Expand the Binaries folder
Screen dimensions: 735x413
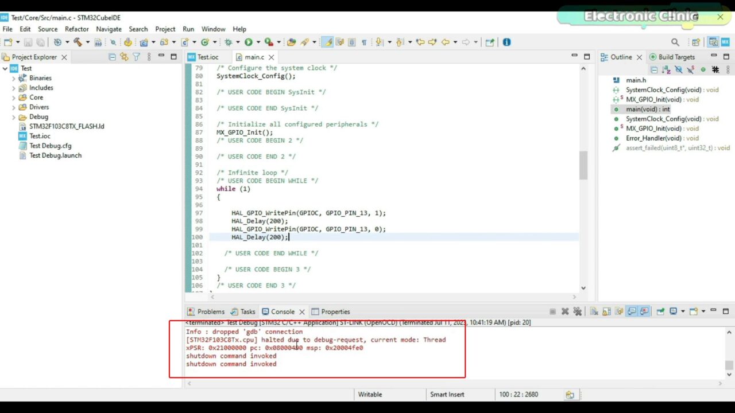[x=14, y=78]
